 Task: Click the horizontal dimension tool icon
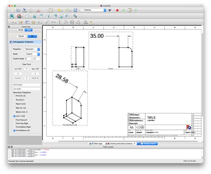coord(53,22)
